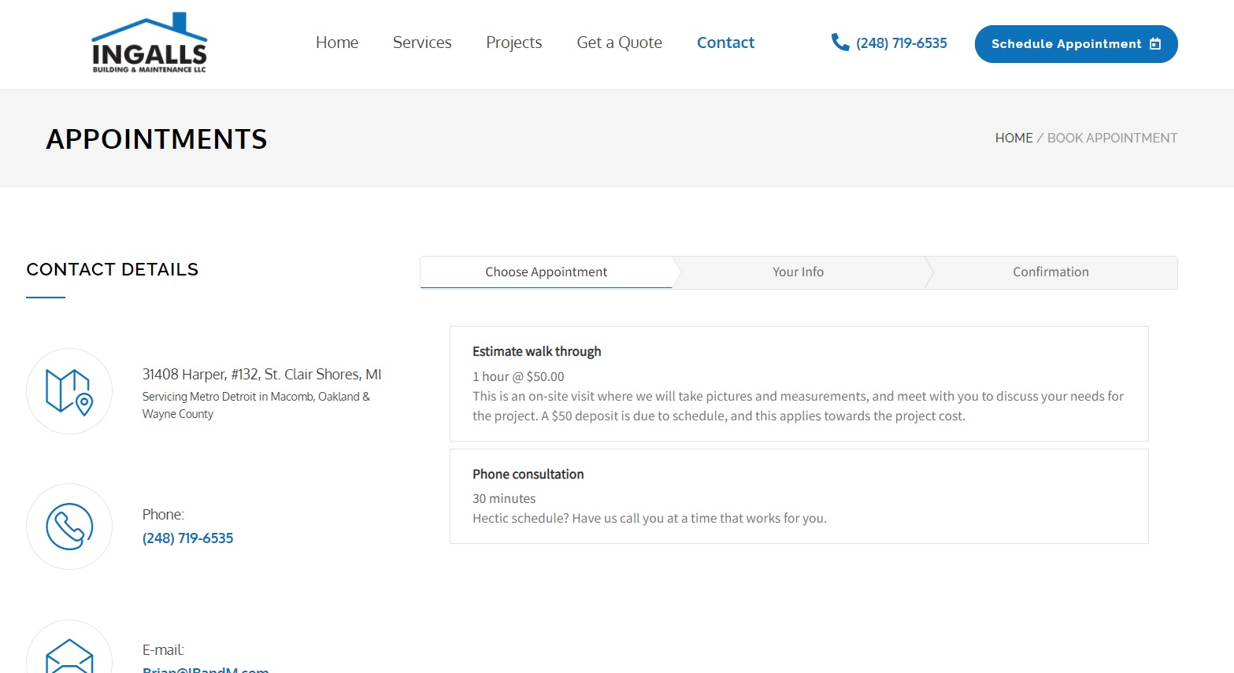This screenshot has height=673, width=1234.
Task: Click the Ingalls Building & Maintenance logo
Action: point(148,43)
